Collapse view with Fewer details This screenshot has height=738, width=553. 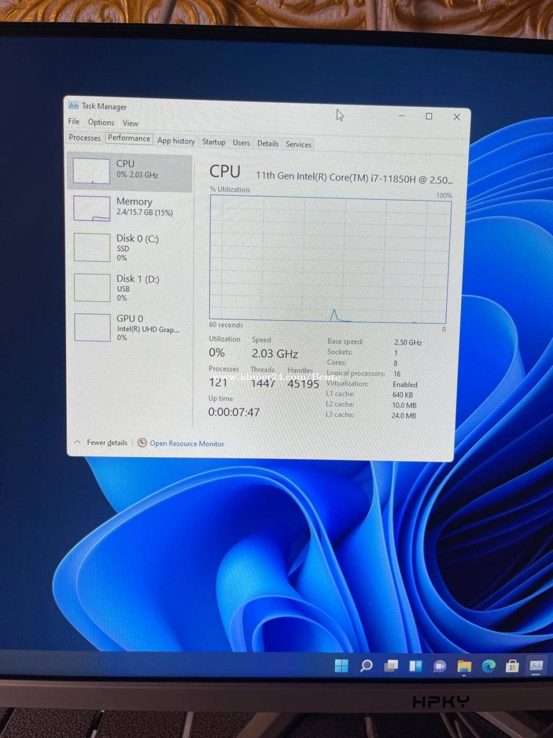[x=101, y=442]
